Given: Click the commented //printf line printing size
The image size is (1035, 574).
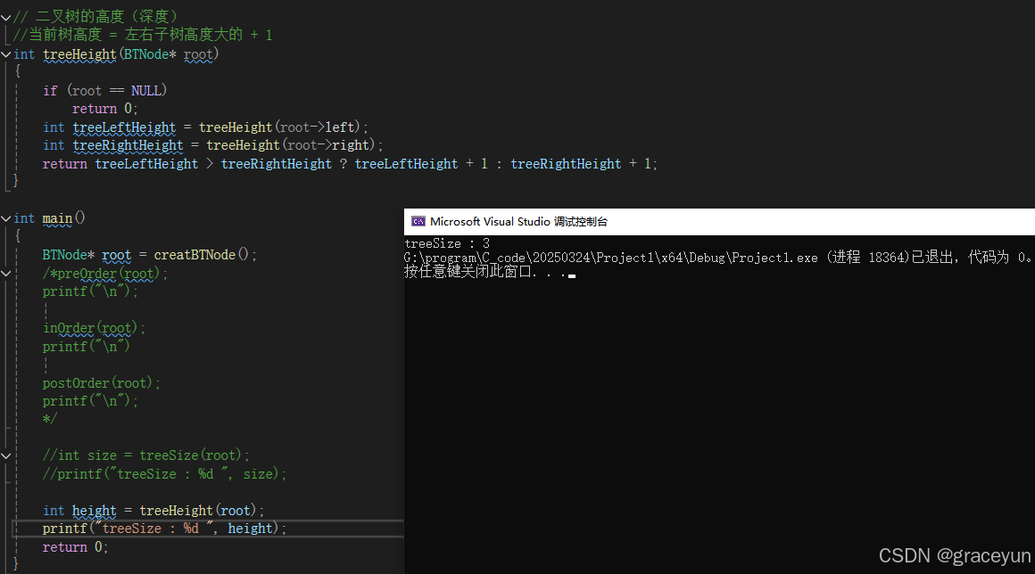Looking at the screenshot, I should pos(164,474).
